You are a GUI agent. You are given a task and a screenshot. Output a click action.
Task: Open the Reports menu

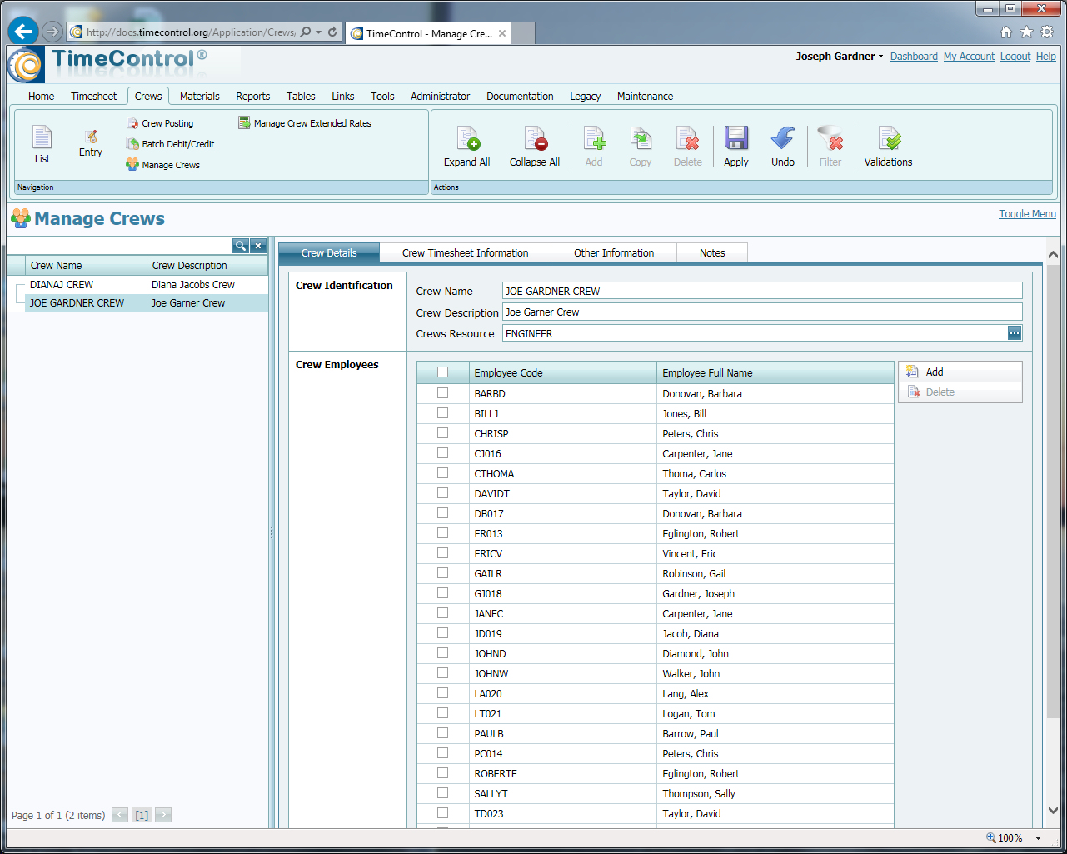(x=253, y=97)
